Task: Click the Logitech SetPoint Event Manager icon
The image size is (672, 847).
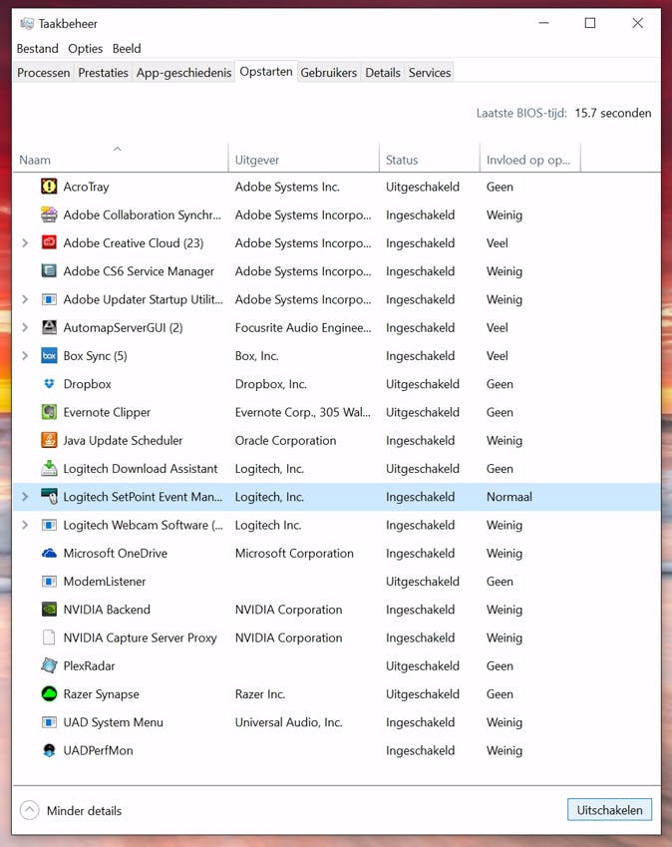Action: pyautogui.click(x=49, y=497)
